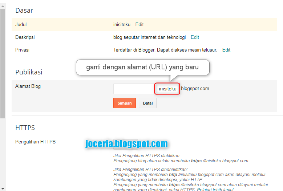Click the text 'Terdaftar di Blogger. Dapat diakses mesin telusur.'
The image size is (283, 191).
coord(165,50)
